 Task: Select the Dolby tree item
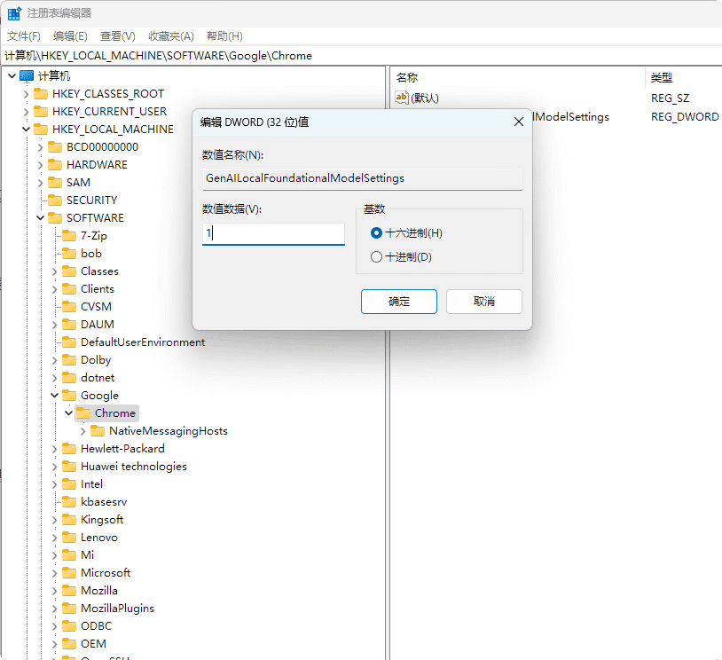(96, 359)
